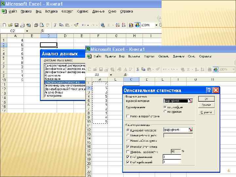Open zoom 100% dropdown in front Excel window

pos(233,69)
